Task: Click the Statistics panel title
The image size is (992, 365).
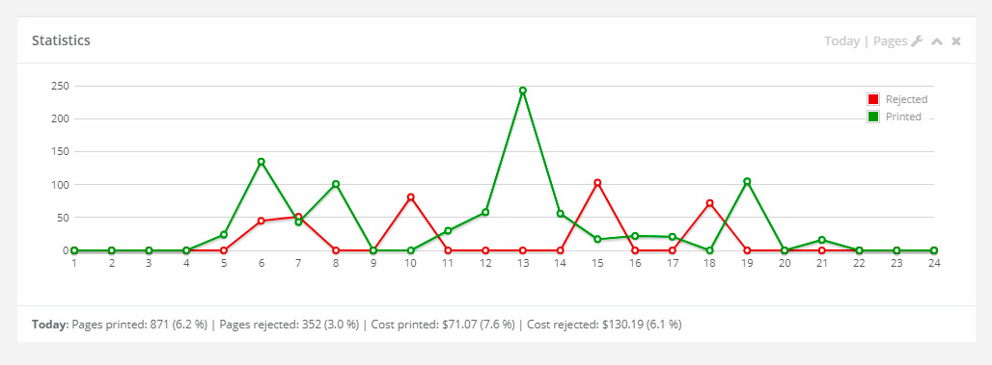Action: tap(61, 40)
